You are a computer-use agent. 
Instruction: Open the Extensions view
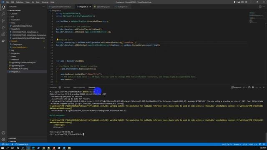pyautogui.click(x=3, y=34)
